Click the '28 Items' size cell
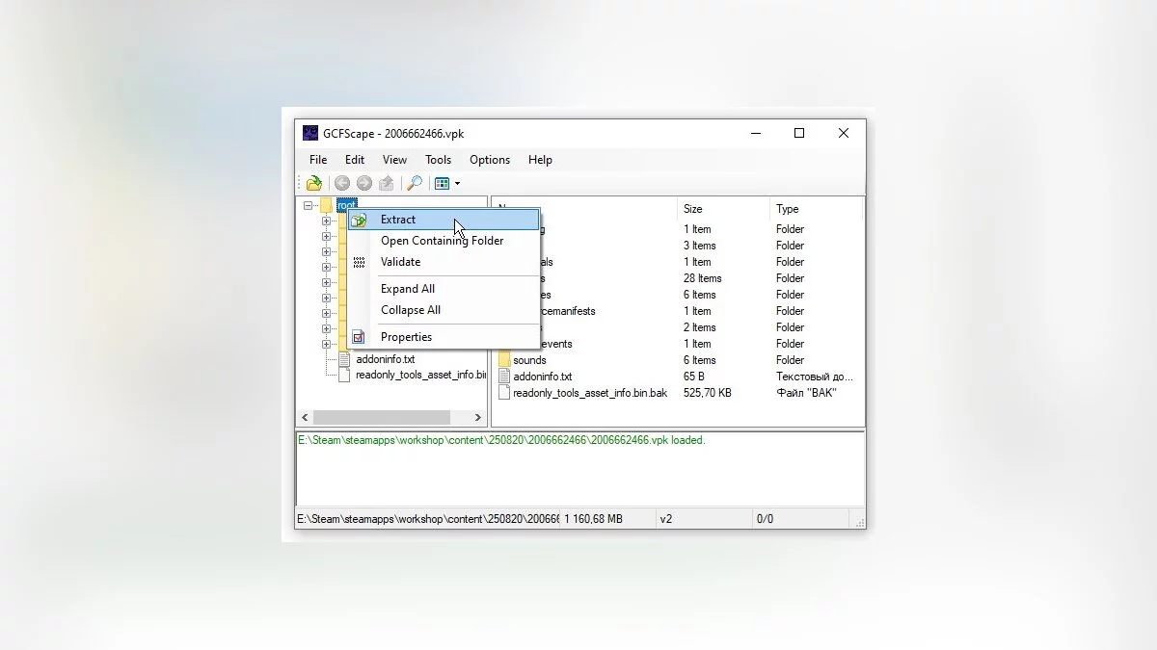Viewport: 1157px width, 650px height. [703, 278]
